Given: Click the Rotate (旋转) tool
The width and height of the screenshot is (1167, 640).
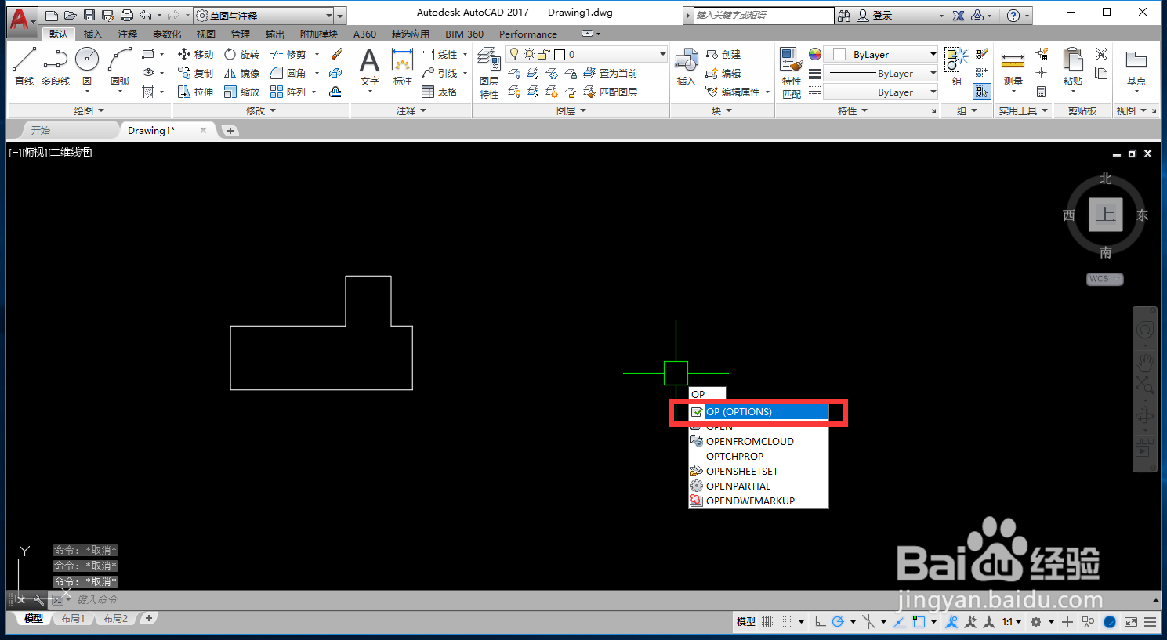Looking at the screenshot, I should click(x=241, y=54).
